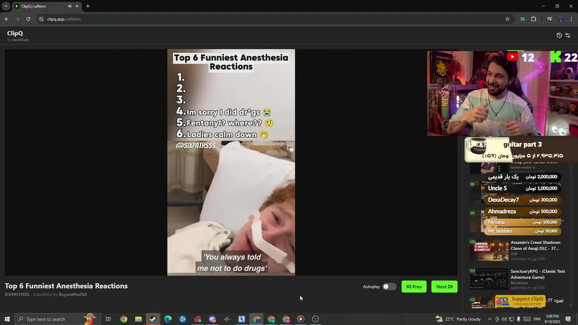Viewport: 578px width, 325px height.
Task: Open Chrome profile avatar
Action: coord(560,19)
